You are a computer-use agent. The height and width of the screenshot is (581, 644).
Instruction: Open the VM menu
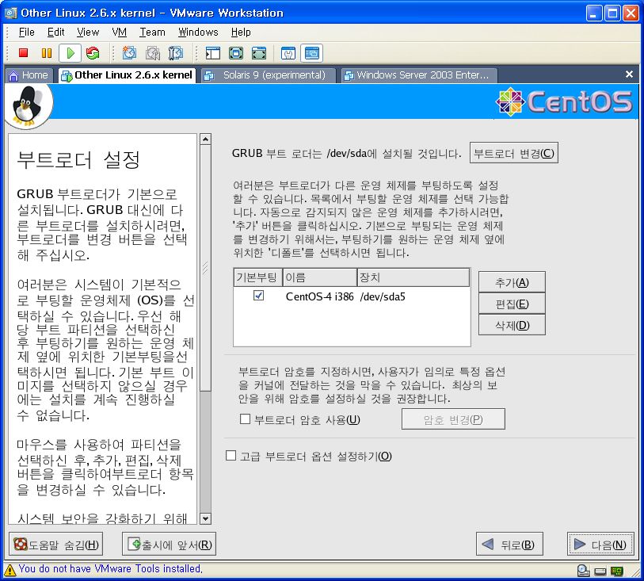tap(120, 32)
